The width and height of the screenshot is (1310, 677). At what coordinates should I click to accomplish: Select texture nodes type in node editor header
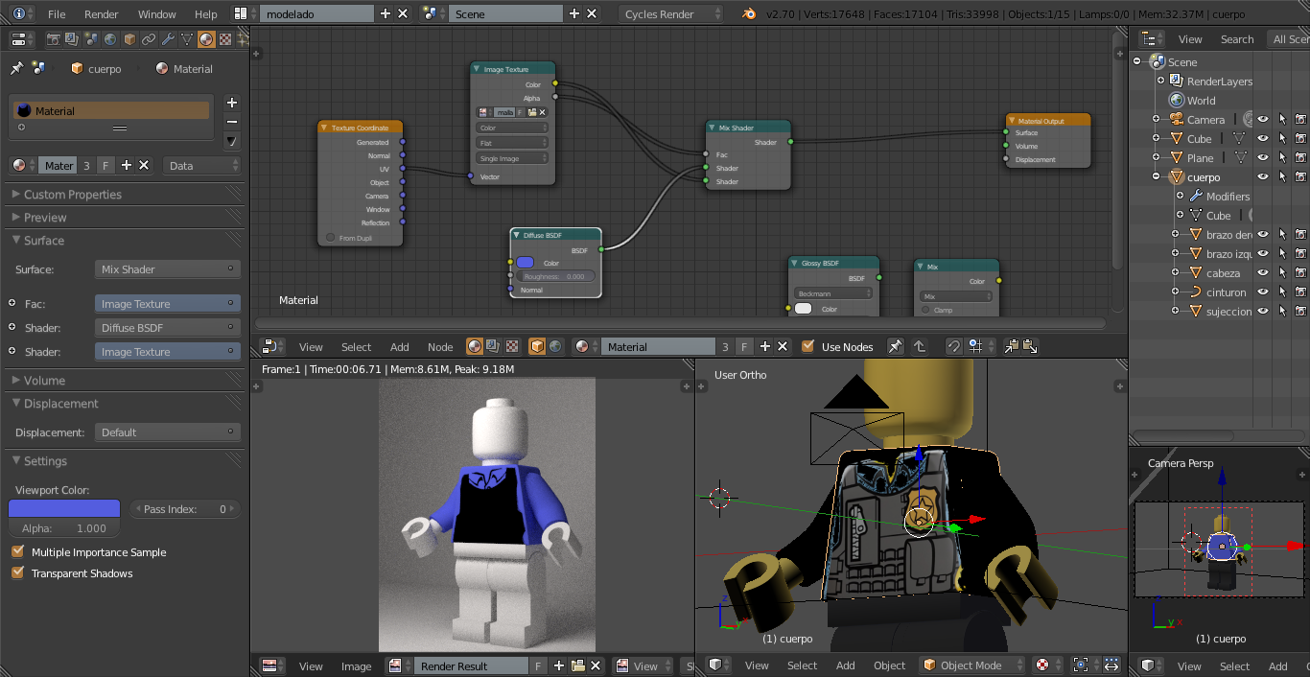pos(511,346)
